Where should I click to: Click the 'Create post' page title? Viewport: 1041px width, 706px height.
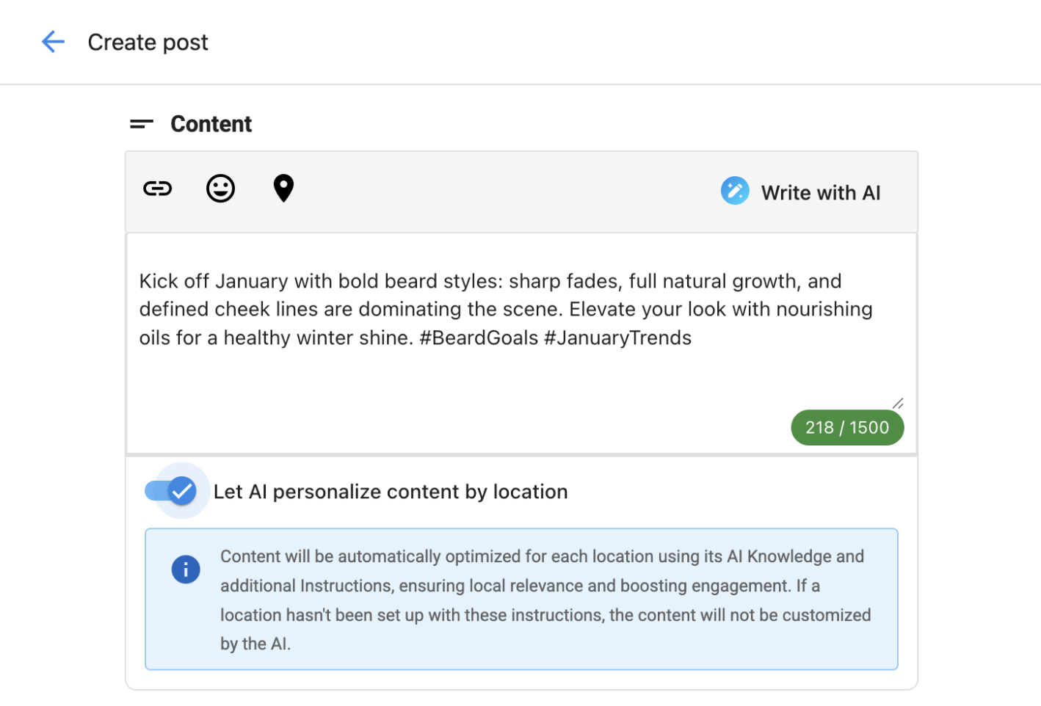[148, 43]
